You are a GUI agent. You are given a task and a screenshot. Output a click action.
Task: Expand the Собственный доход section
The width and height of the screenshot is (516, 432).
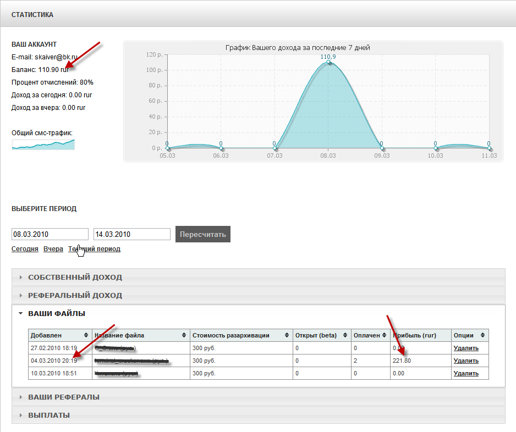[75, 278]
